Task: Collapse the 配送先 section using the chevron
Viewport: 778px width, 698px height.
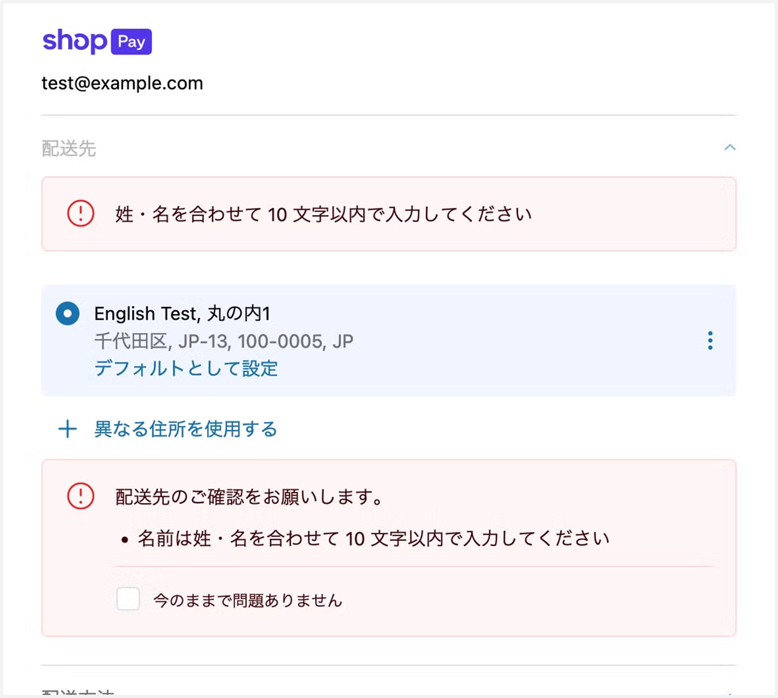Action: (x=729, y=148)
